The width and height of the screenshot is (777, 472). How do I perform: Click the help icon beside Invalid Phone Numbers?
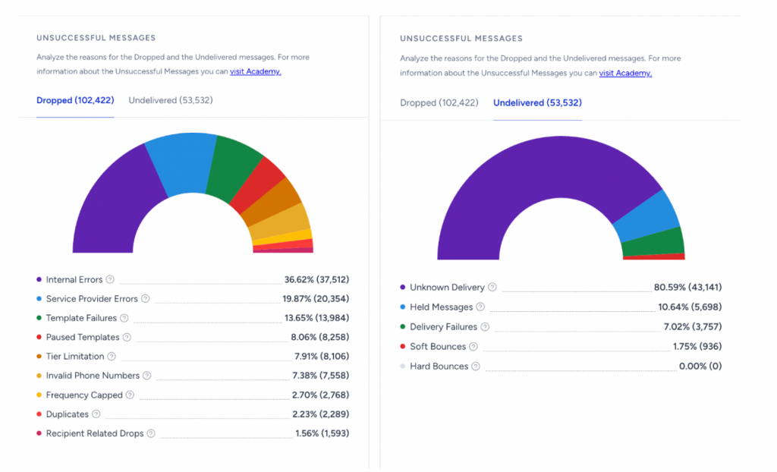pyautogui.click(x=147, y=376)
